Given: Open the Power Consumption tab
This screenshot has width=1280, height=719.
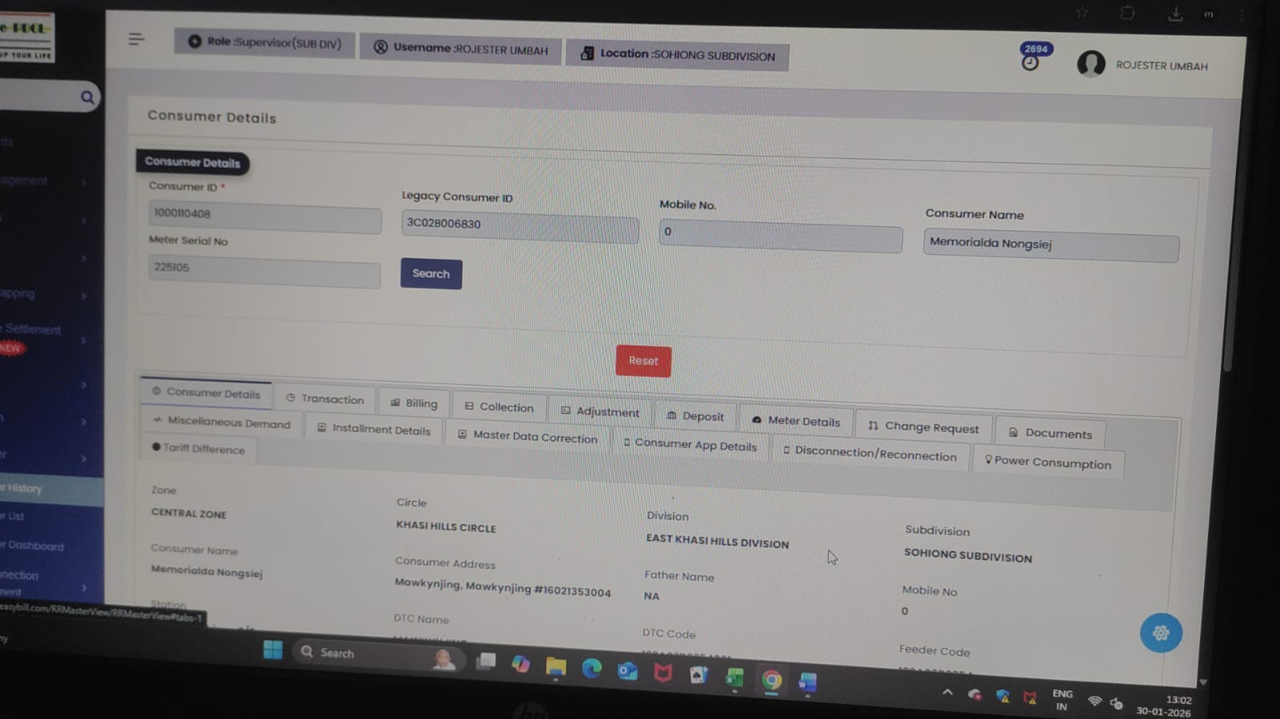Looking at the screenshot, I should (x=1048, y=462).
